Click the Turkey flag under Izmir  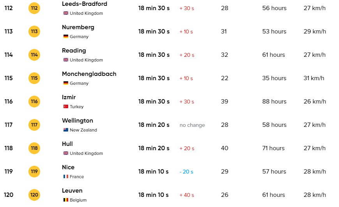click(x=66, y=107)
